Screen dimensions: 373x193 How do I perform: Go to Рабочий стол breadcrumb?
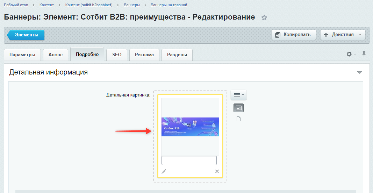[16, 5]
